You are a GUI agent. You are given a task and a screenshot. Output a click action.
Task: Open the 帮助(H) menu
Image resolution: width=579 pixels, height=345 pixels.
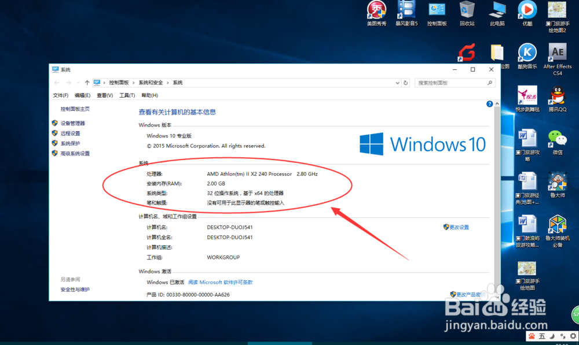149,95
